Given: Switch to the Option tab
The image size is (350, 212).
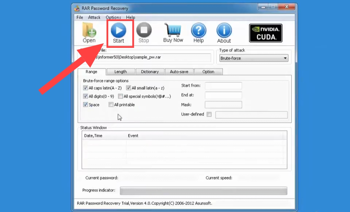Looking at the screenshot, I should [208, 72].
